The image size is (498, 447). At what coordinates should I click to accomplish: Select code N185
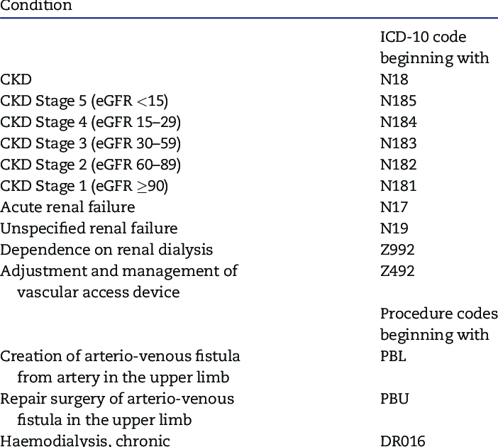pyautogui.click(x=398, y=101)
